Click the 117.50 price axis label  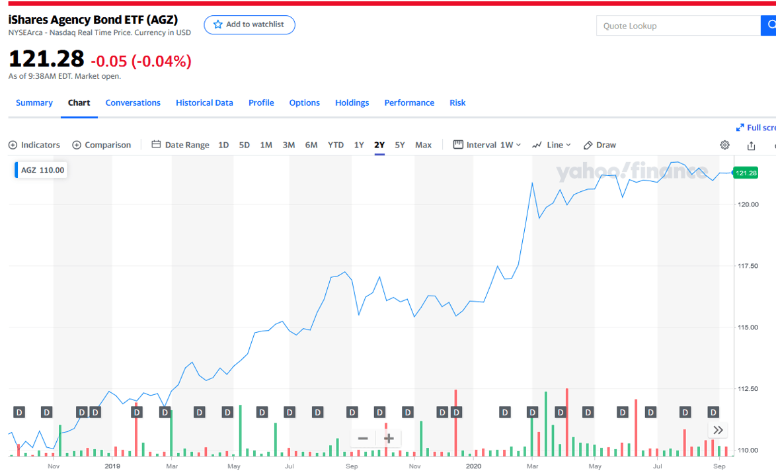tap(748, 266)
